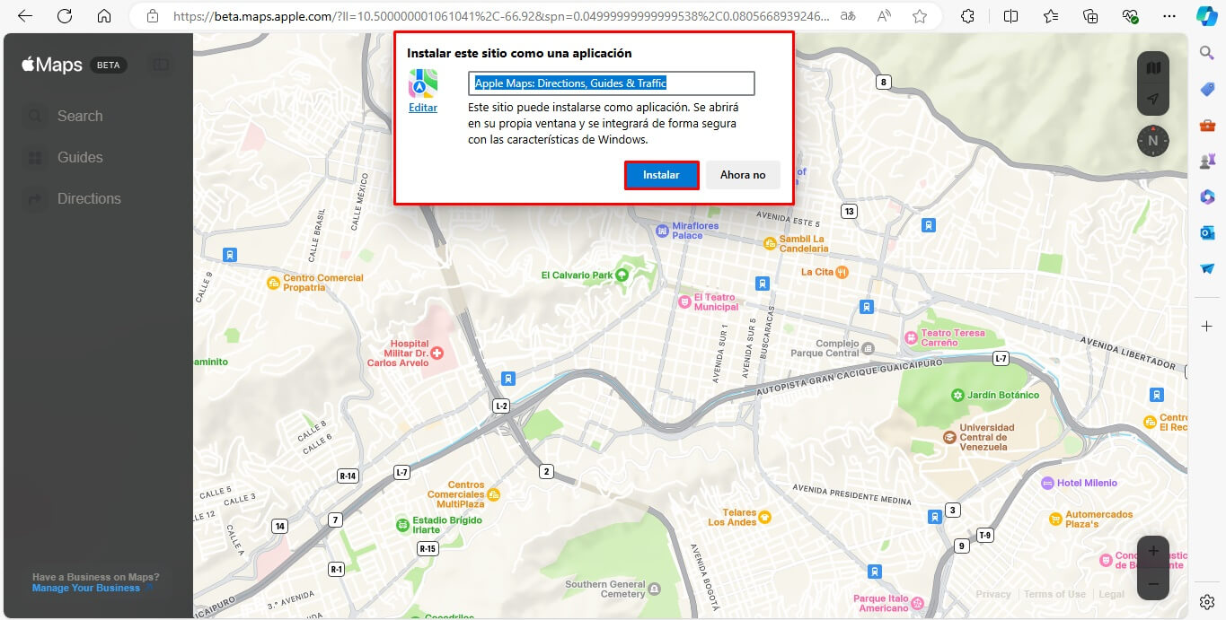Open the paper plane sidebar app

1207,268
